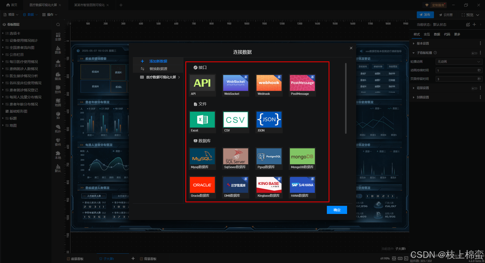Click the 云托管 button
The image size is (485, 263).
pos(446,15)
